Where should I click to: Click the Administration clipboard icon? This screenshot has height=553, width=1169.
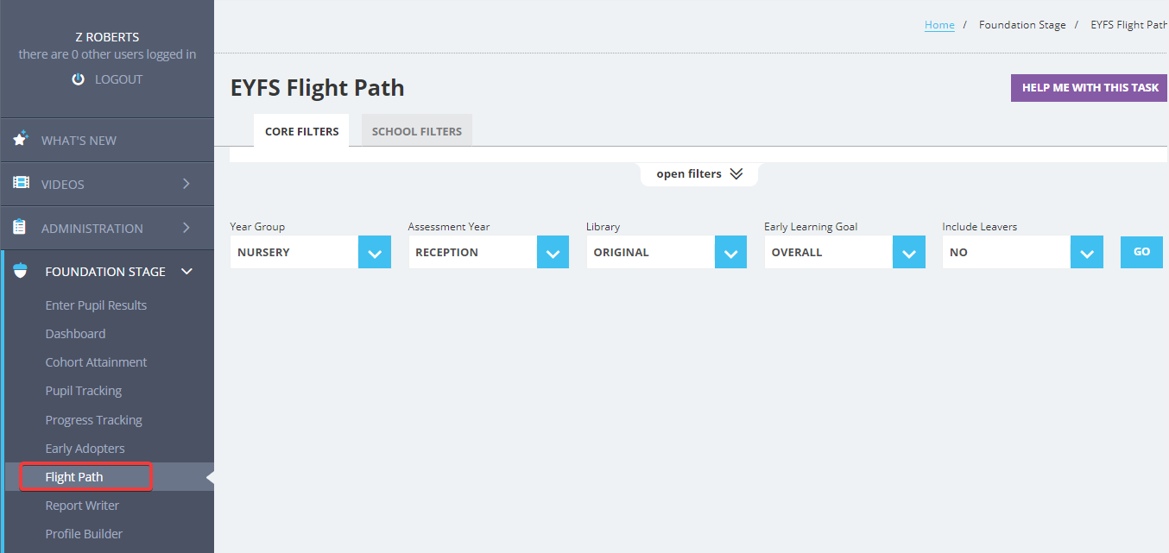20,227
